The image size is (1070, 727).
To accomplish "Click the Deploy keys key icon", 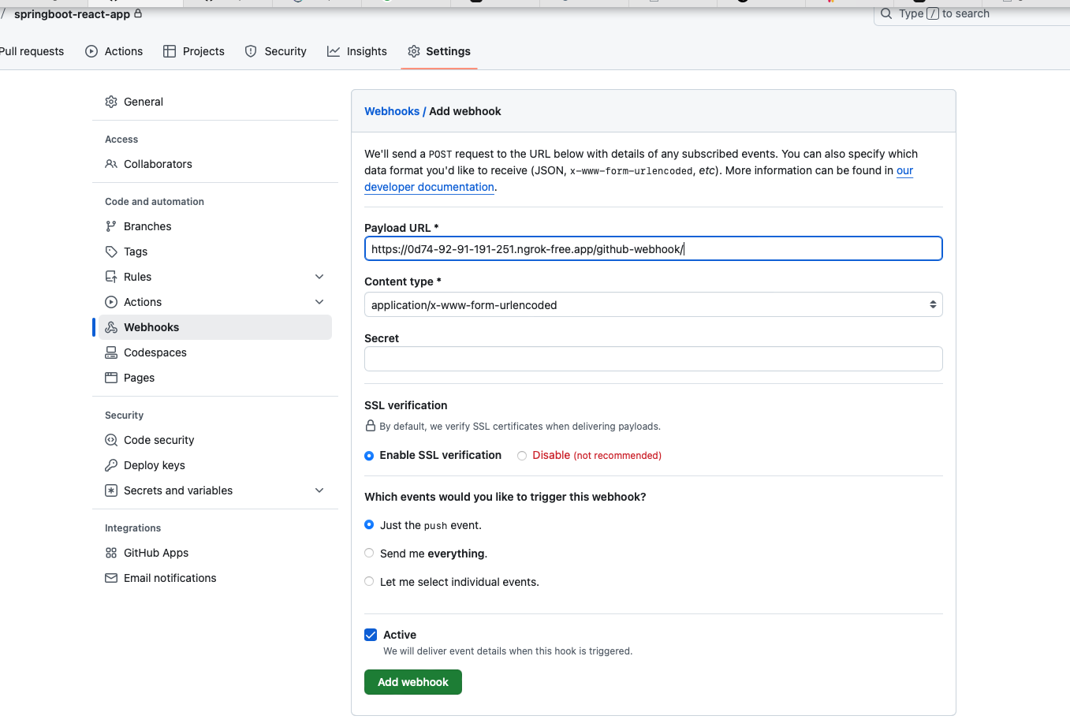I will 111,465.
